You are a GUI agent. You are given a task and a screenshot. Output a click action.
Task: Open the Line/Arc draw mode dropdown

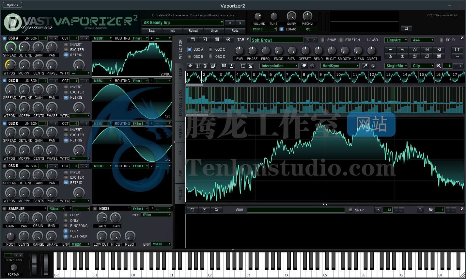click(x=396, y=40)
